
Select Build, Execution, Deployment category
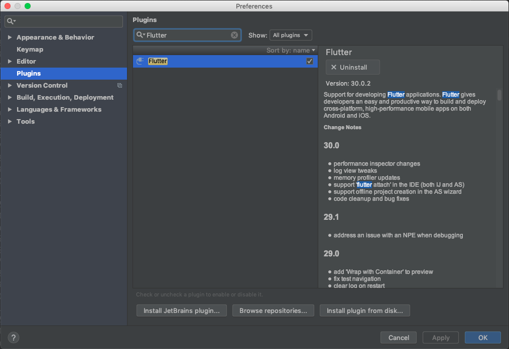click(x=65, y=98)
